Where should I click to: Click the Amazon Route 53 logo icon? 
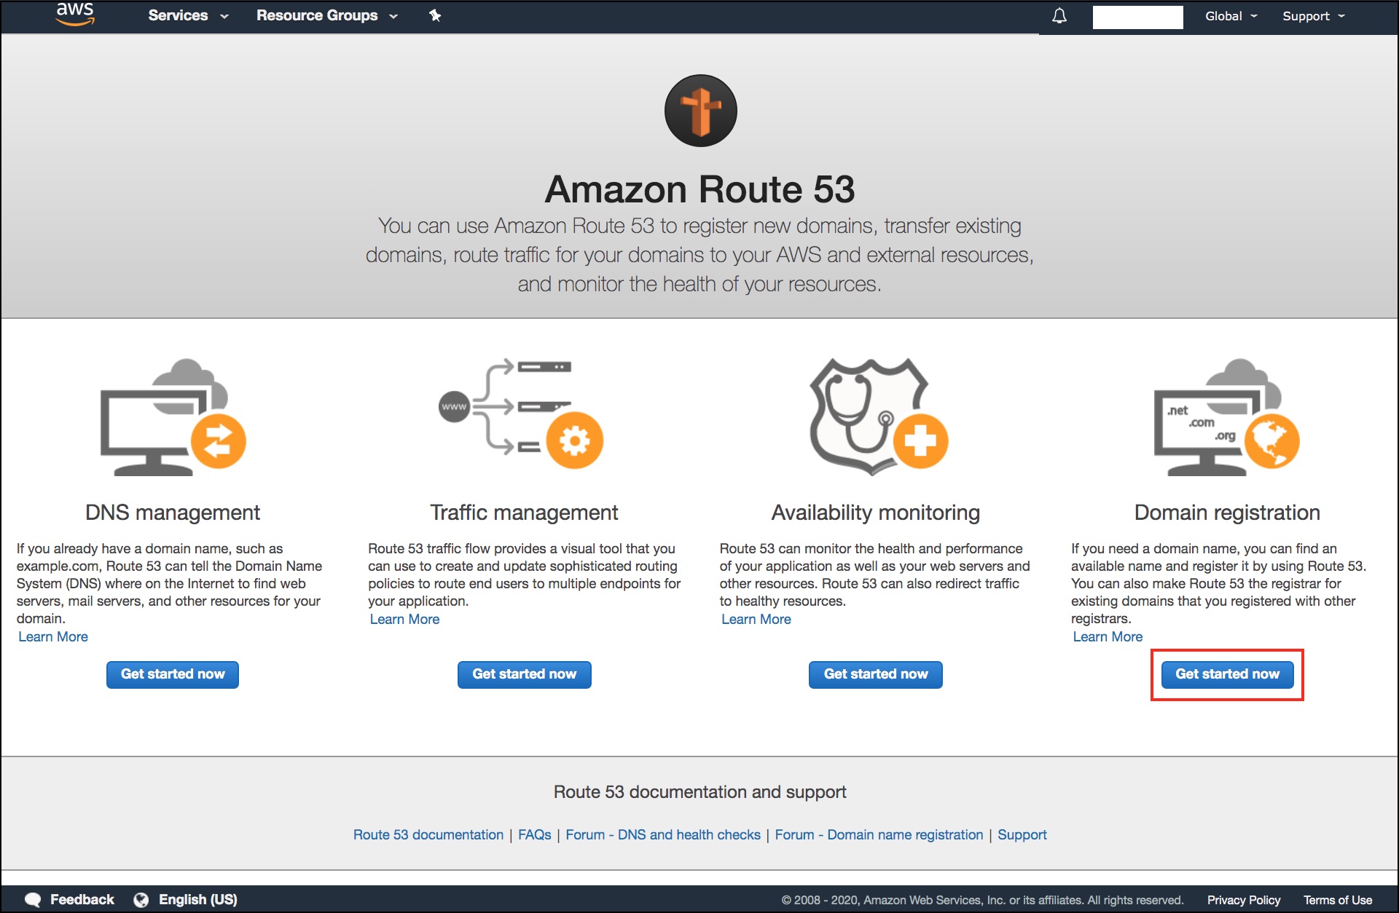[x=700, y=111]
